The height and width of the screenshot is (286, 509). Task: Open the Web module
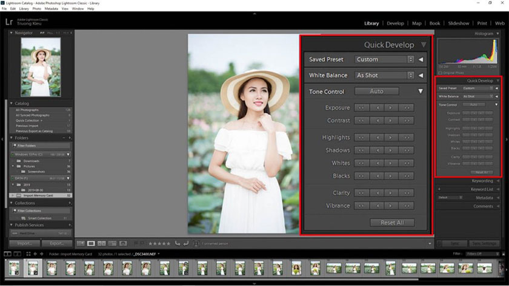(499, 24)
